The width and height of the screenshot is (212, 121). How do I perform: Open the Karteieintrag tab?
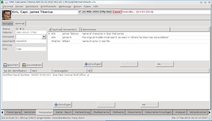point(82,112)
